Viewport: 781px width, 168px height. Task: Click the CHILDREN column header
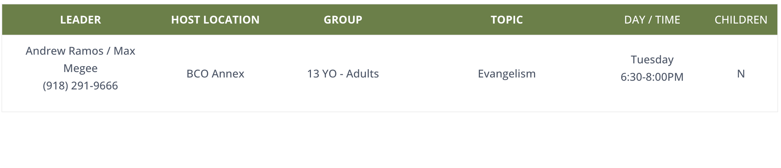pos(741,20)
